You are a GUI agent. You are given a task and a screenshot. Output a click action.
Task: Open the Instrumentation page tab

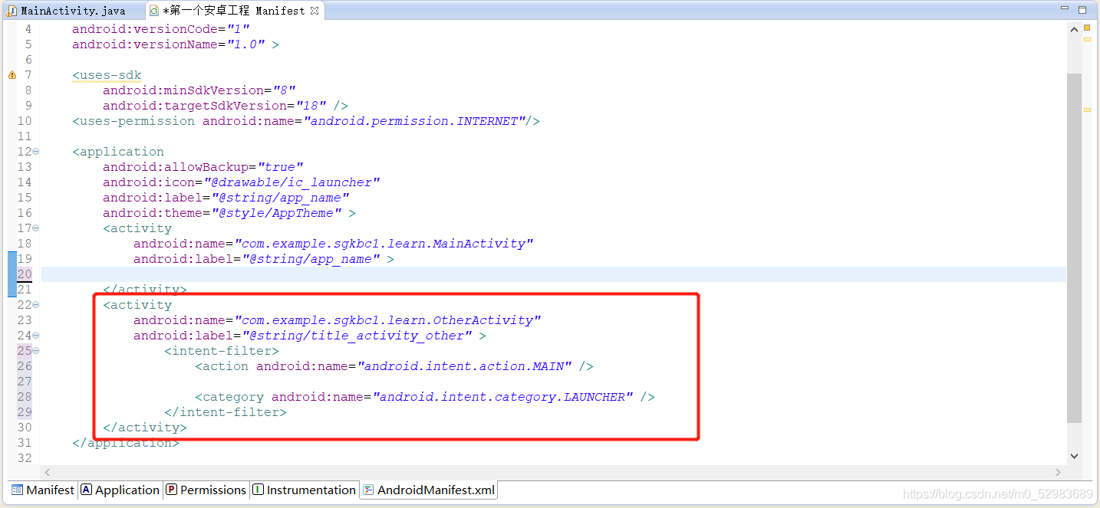tap(305, 490)
